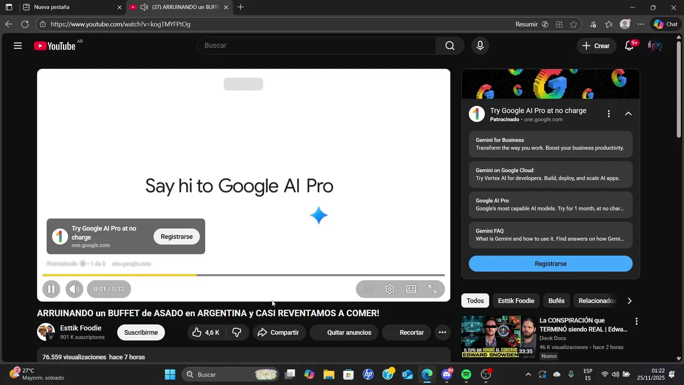Reload the page
Viewport: 684px width, 385px height.
25,24
